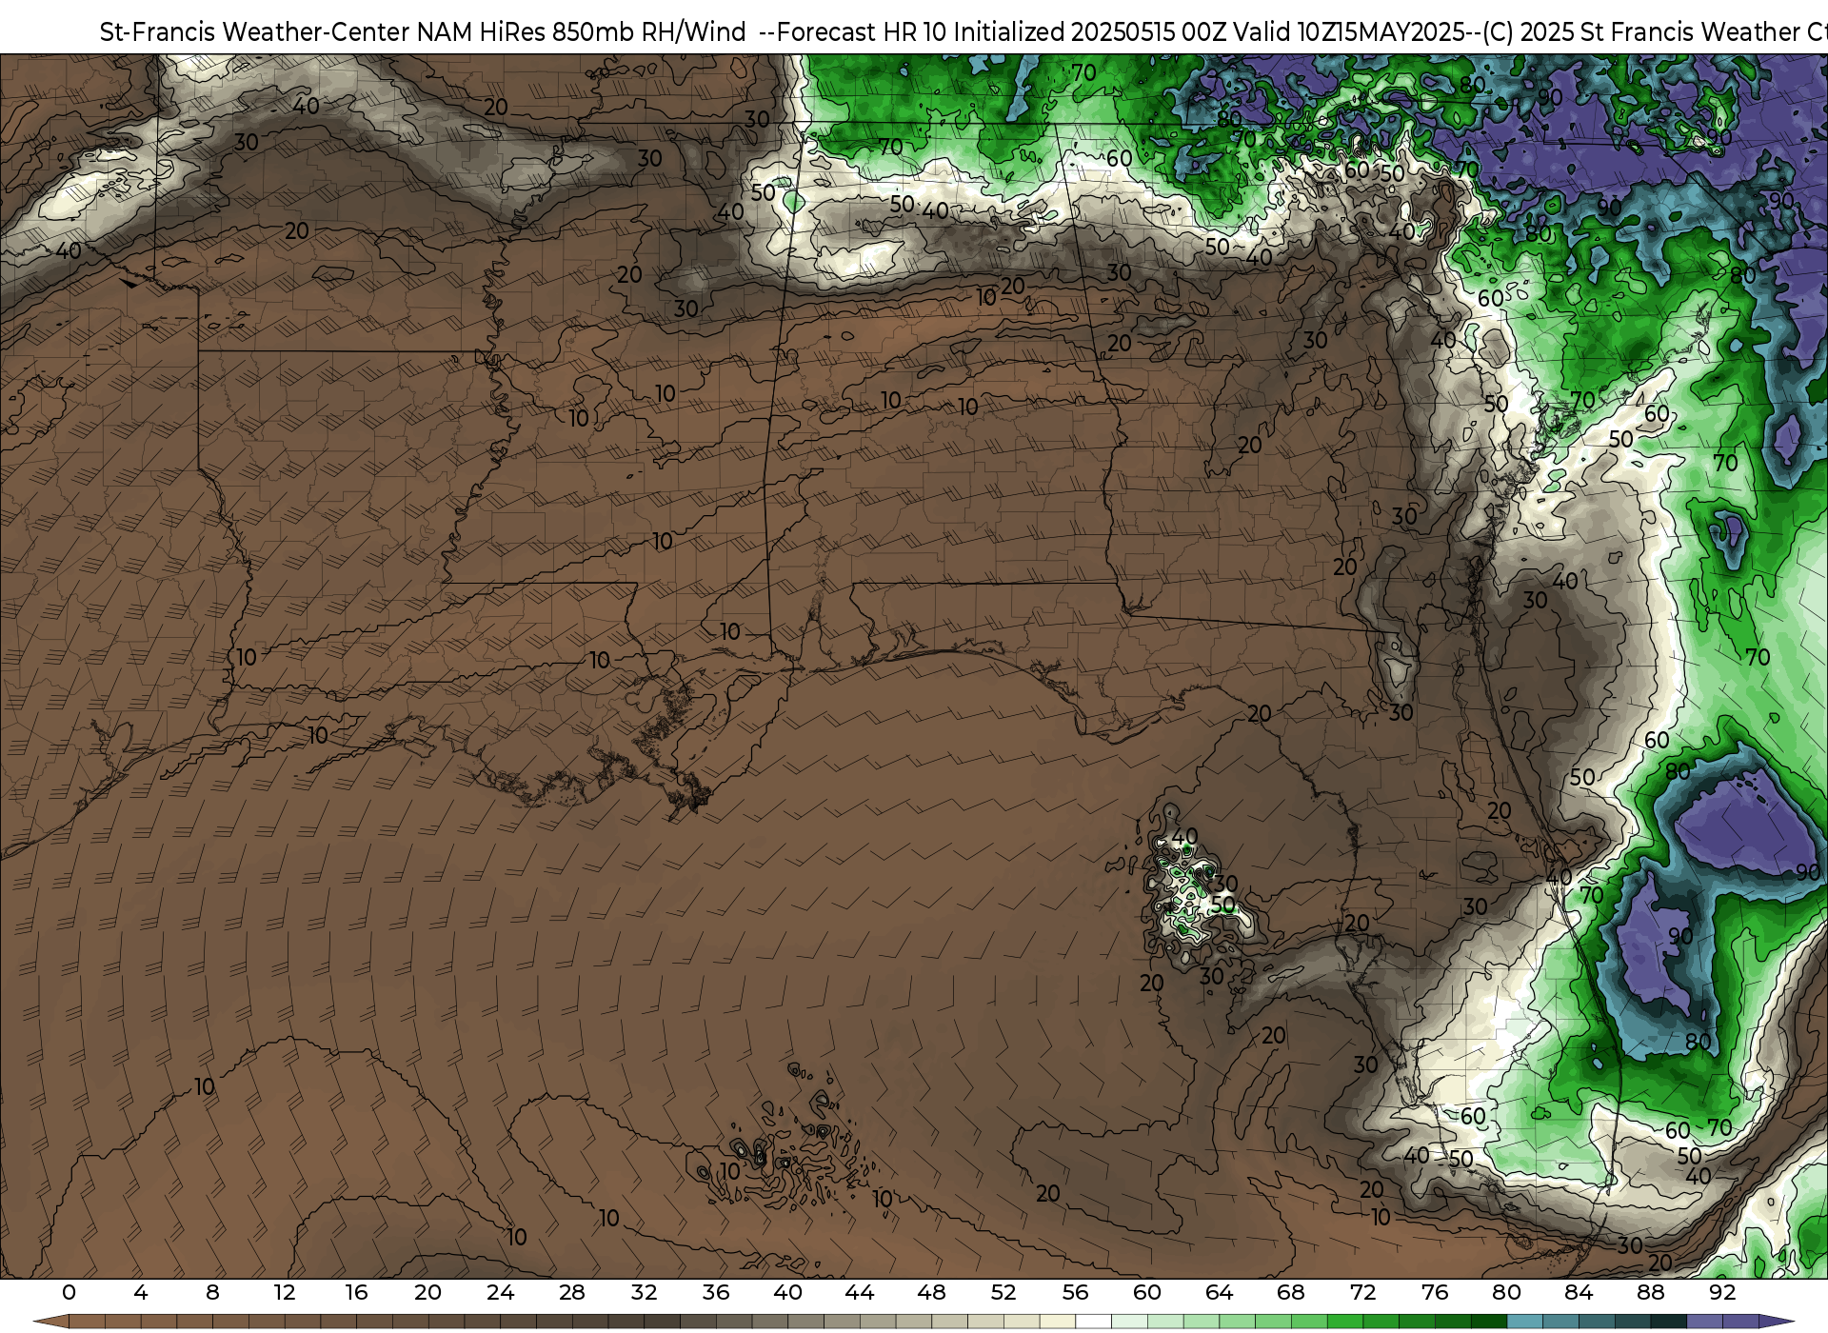Click the colorbar label '76'
Viewport: 1828px width, 1333px height.
(1435, 1292)
